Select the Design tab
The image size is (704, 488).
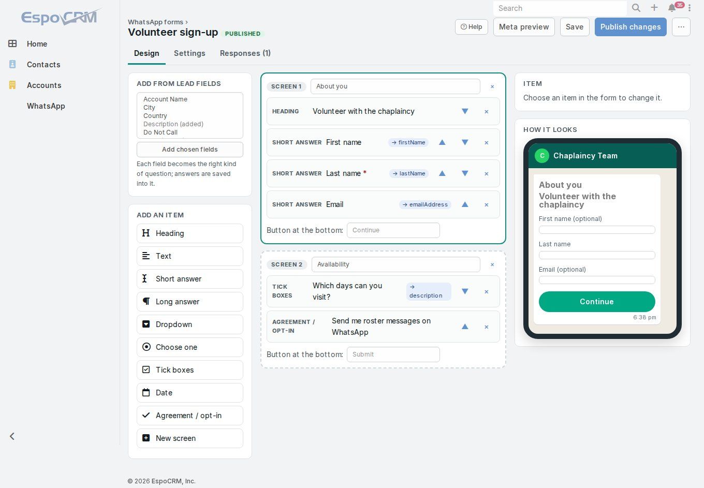(146, 53)
